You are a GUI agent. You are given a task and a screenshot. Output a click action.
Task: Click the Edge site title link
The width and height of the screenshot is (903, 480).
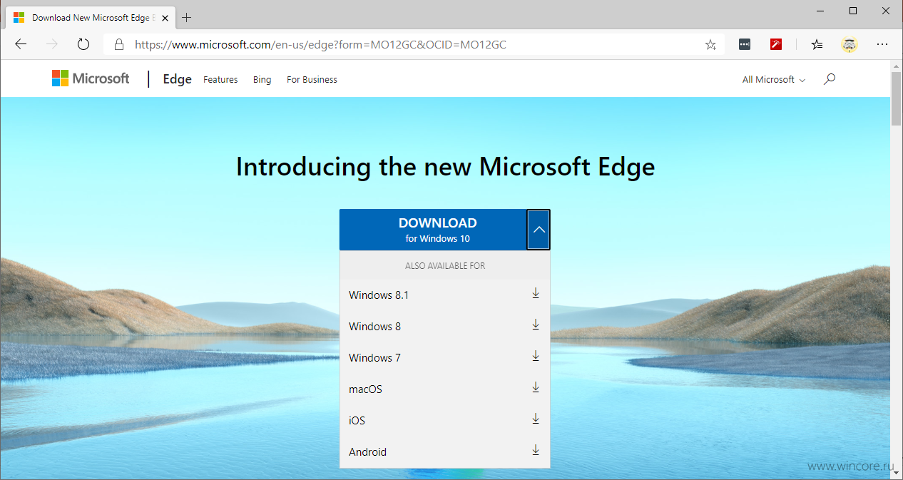click(177, 79)
